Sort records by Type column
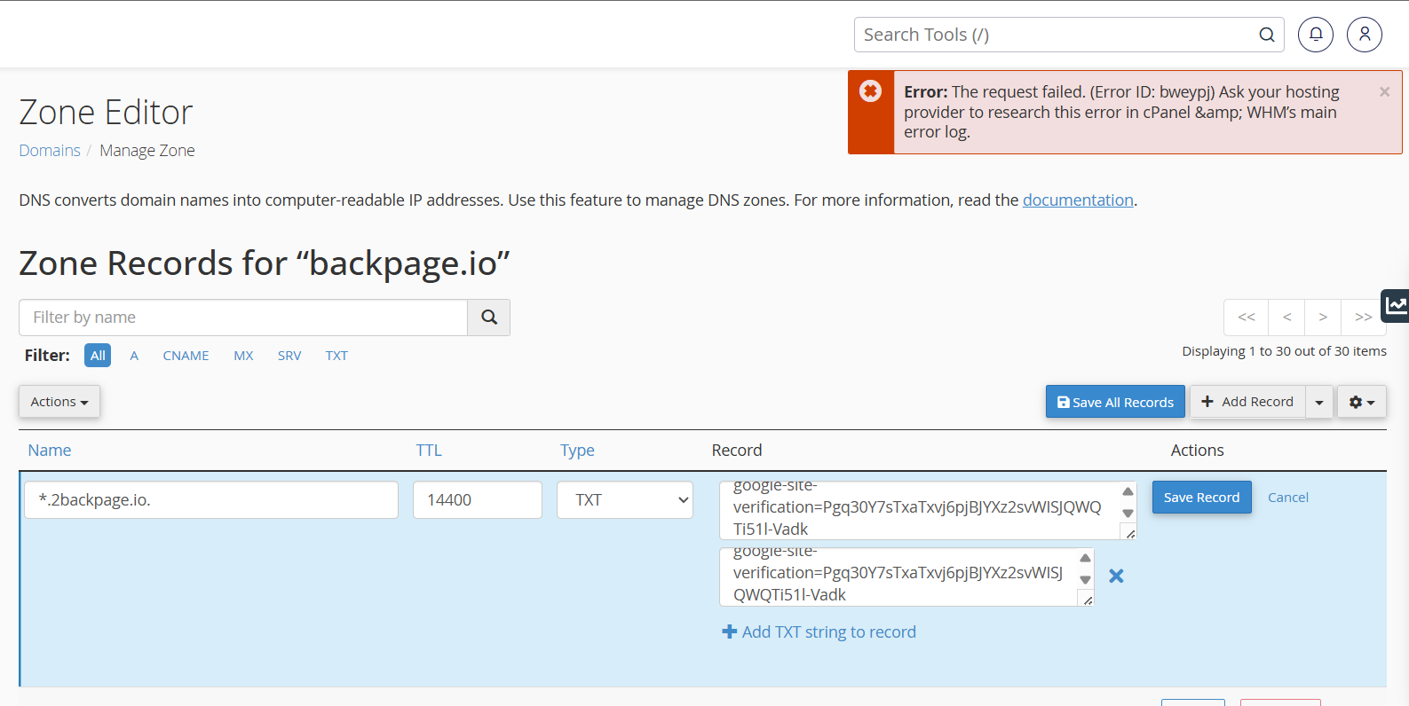 (x=577, y=451)
